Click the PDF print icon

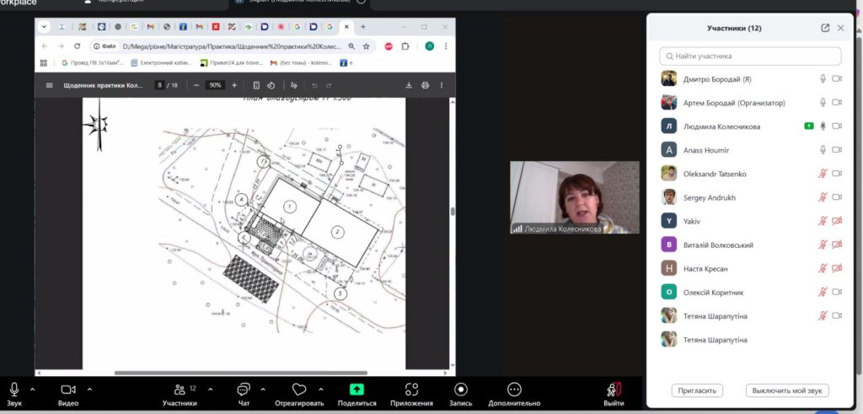click(425, 85)
